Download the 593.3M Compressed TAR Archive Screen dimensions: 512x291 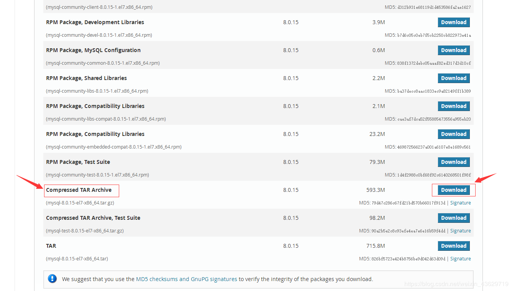click(453, 190)
